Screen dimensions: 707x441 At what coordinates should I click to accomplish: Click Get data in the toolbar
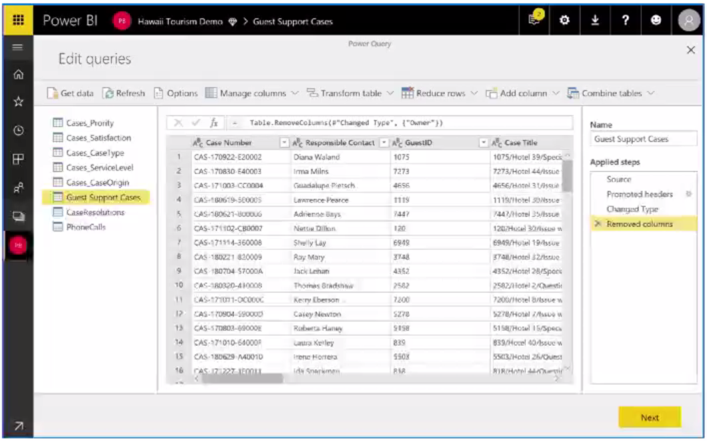pyautogui.click(x=71, y=93)
